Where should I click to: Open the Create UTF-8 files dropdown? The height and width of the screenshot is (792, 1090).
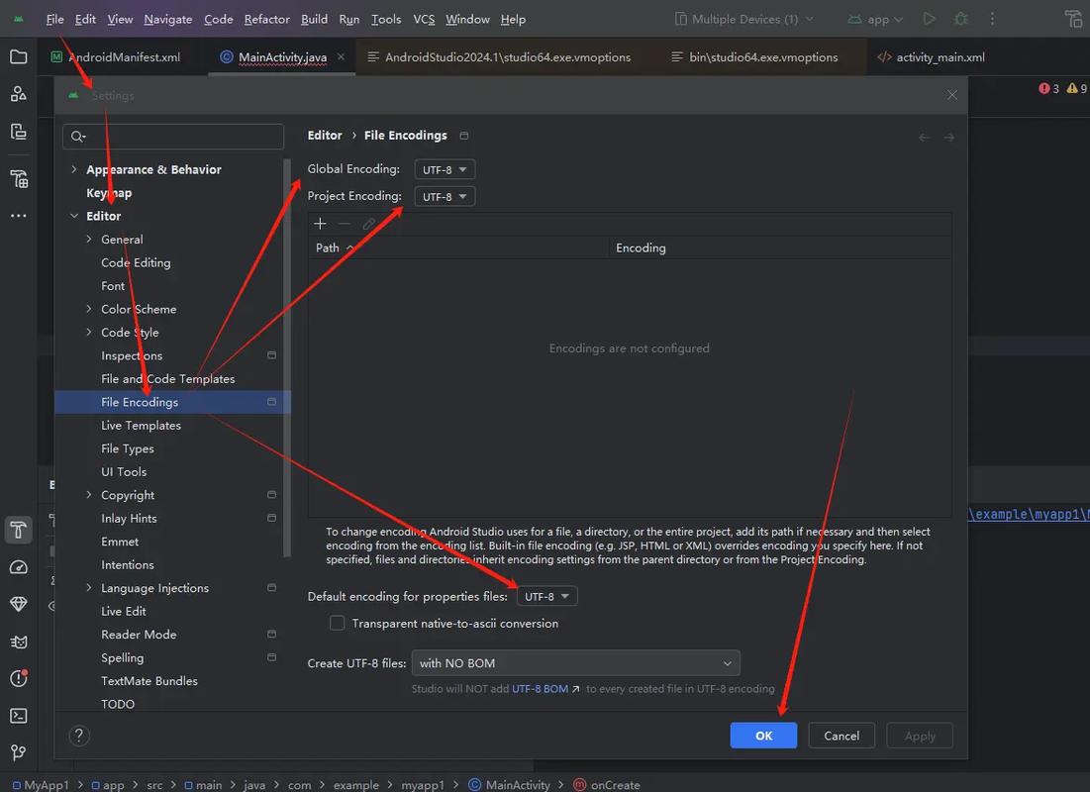pos(575,662)
